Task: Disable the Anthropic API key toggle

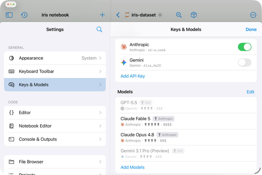Action: point(245,47)
